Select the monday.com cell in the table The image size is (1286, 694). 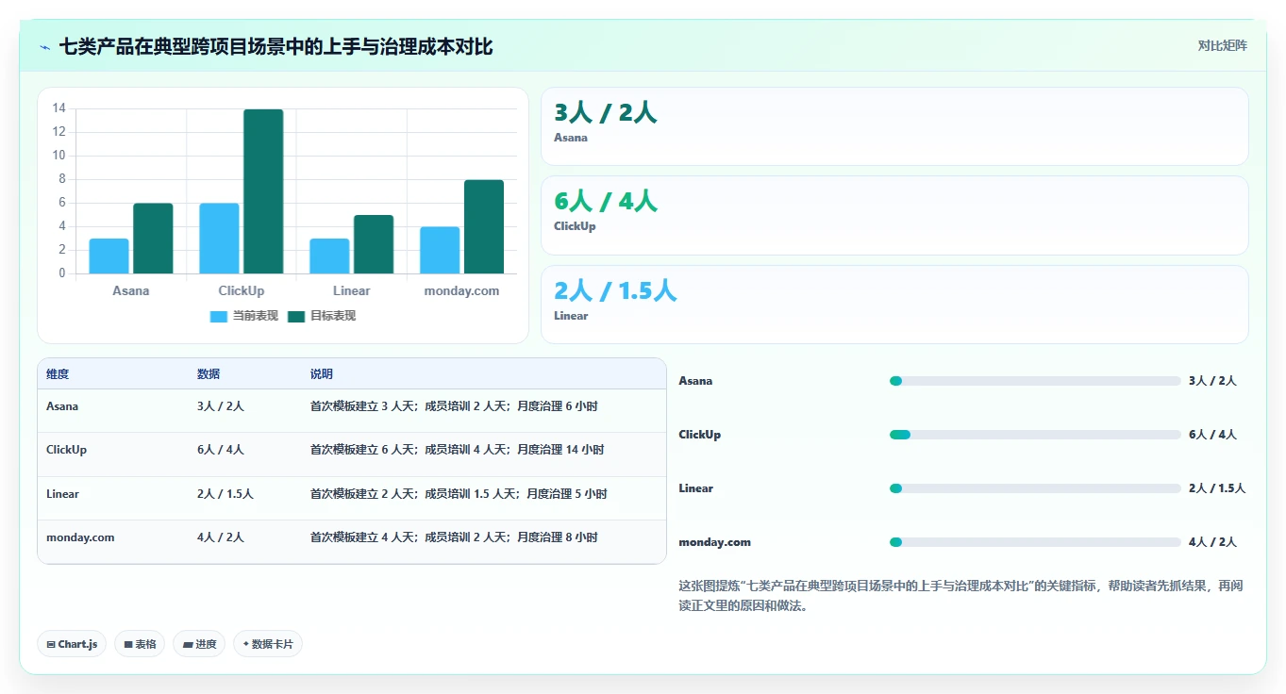pyautogui.click(x=80, y=537)
